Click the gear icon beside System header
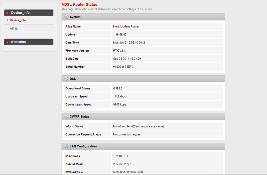267x175 pixels. click(67, 17)
